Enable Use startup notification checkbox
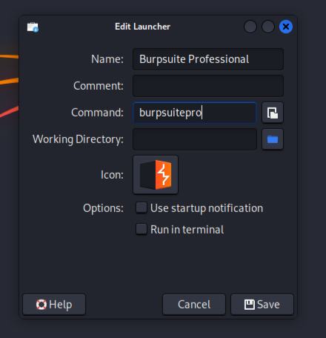 click(142, 208)
